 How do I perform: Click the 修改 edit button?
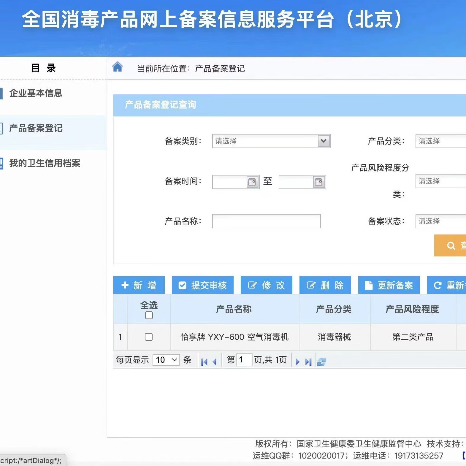267,285
